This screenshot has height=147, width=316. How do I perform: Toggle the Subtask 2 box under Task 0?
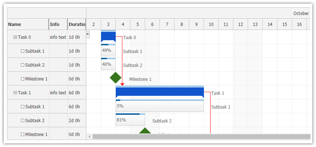22,65
